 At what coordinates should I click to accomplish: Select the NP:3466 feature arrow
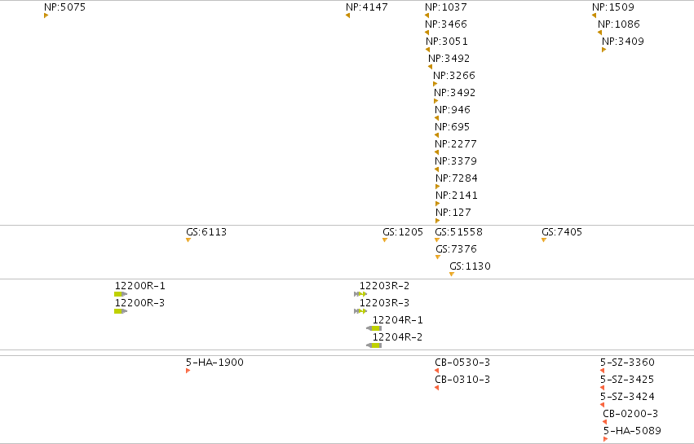pyautogui.click(x=427, y=33)
